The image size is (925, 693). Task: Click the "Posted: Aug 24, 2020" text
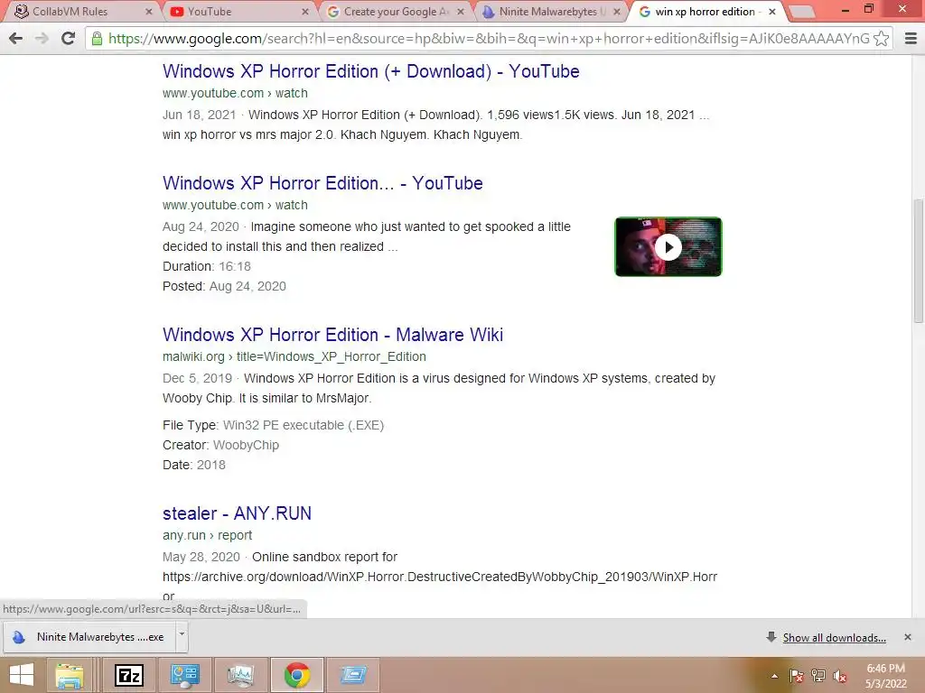(x=224, y=286)
